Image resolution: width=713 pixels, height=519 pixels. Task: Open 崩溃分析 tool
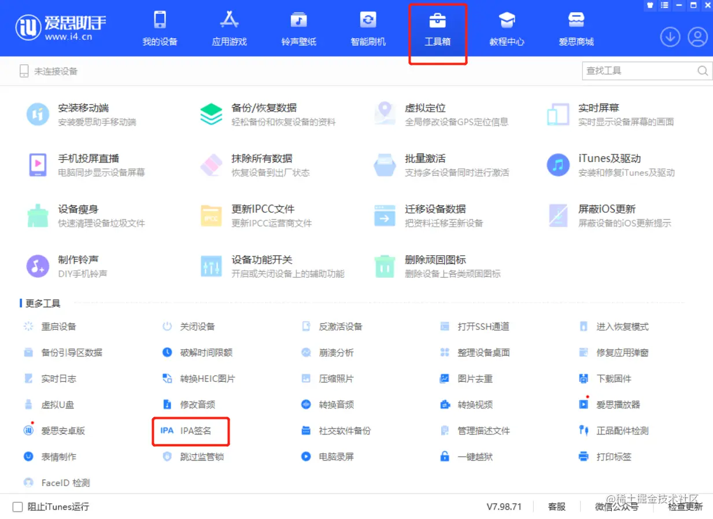click(327, 352)
